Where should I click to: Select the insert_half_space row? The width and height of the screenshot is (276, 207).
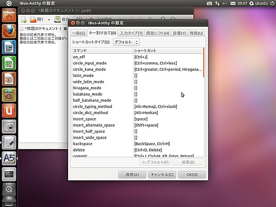(x=138, y=131)
